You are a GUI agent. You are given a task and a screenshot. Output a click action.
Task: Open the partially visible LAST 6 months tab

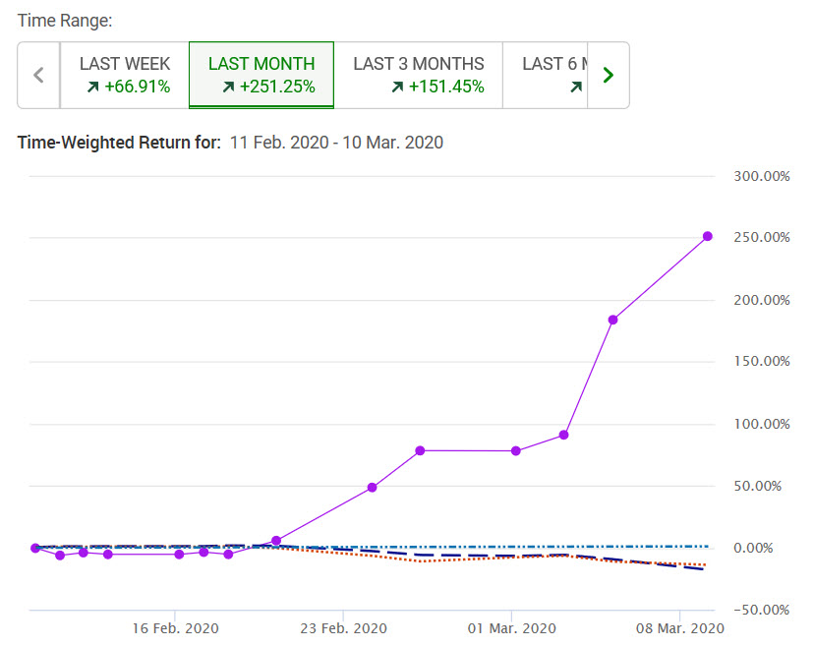click(x=546, y=75)
